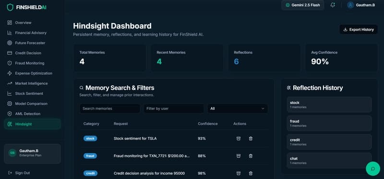The width and height of the screenshot is (384, 179).
Task: Click the GB avatar in sidebar profile card
Action: point(12,153)
